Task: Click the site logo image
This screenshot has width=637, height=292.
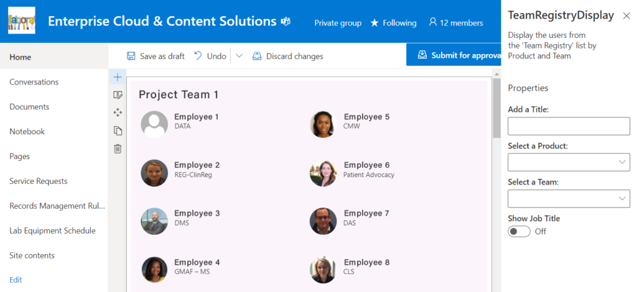Action: 22,21
